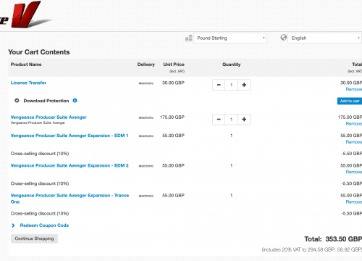
Task: Open the License Transfer product link
Action: click(x=28, y=83)
